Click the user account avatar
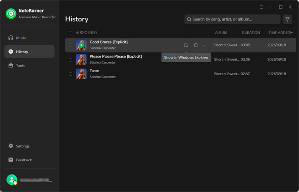 pos(12,180)
